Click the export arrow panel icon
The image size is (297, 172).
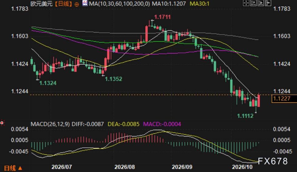[268, 3]
